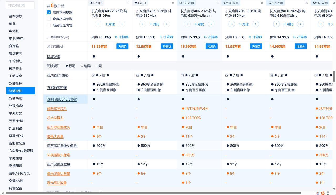Close the 630Max model column
The height and width of the screenshot is (195, 336).
point(262,3)
